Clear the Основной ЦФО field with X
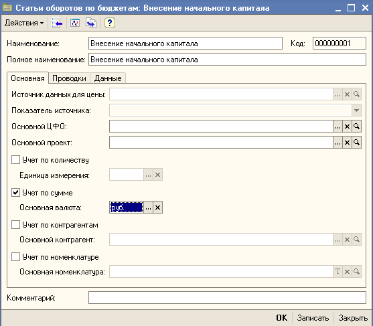Viewport: 373px width, 326px height. [347, 127]
